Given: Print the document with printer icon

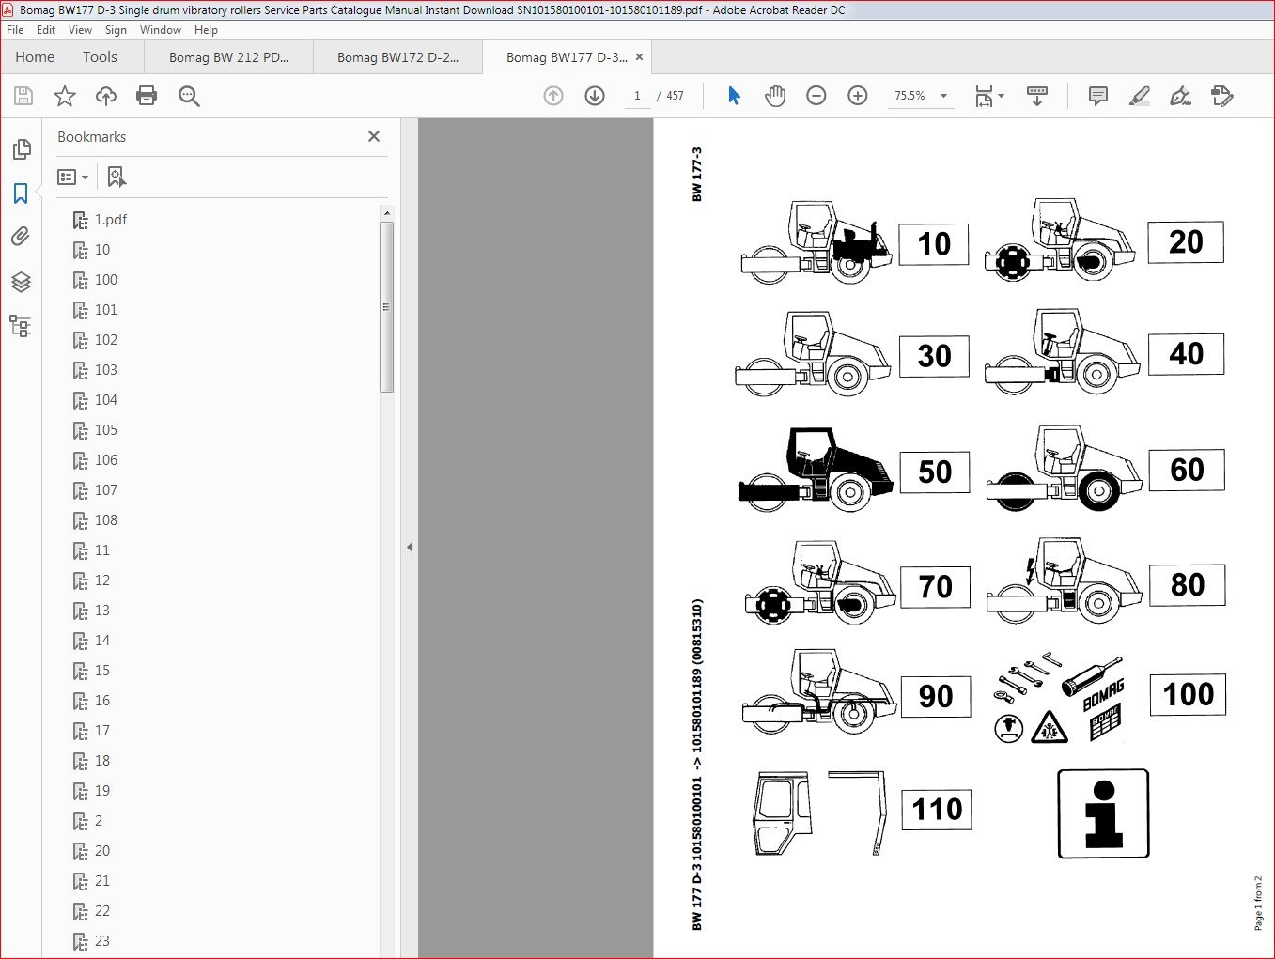Looking at the screenshot, I should click(x=147, y=96).
